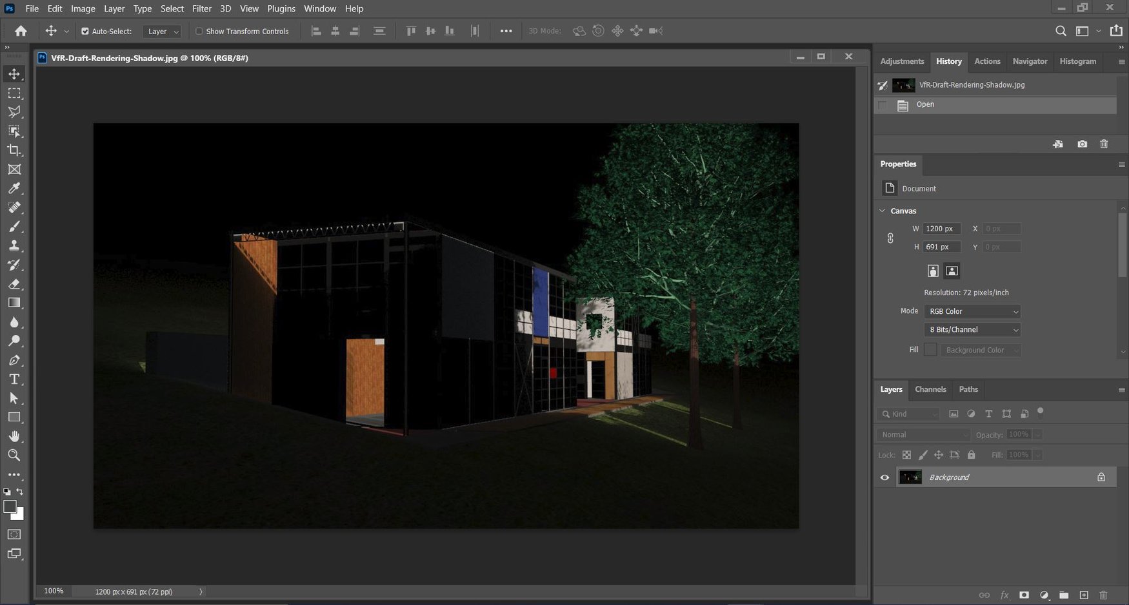Open the 8 Bits/Channel dropdown
Viewport: 1129px width, 605px height.
click(x=972, y=329)
